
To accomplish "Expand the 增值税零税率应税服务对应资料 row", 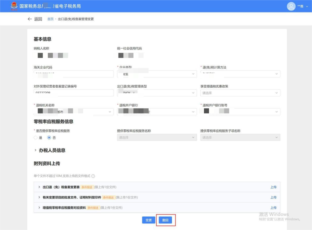I will coord(39,208).
